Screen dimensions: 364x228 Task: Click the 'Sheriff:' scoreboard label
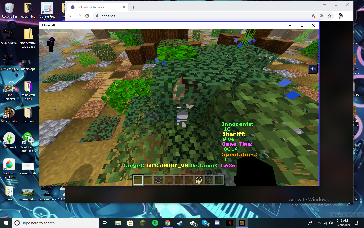[x=234, y=134]
